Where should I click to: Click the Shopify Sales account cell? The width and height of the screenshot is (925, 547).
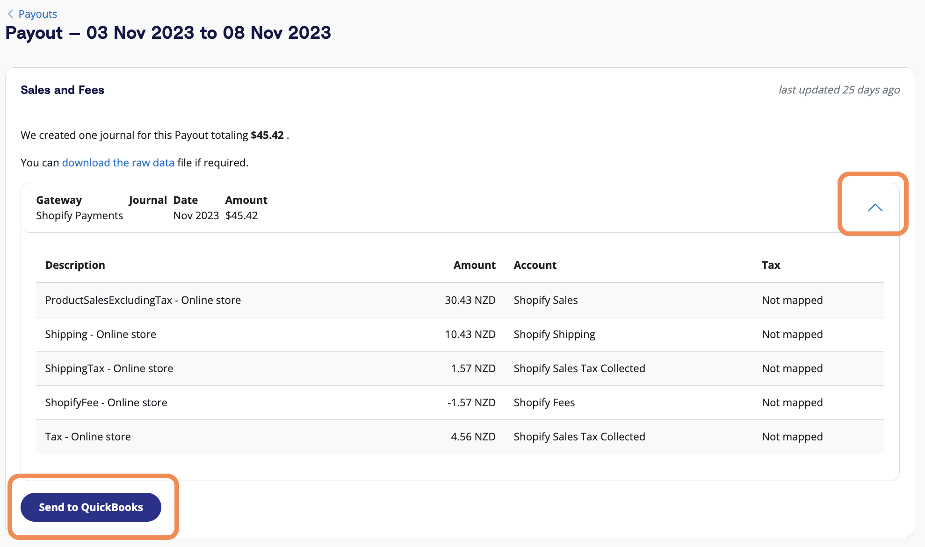(x=546, y=300)
